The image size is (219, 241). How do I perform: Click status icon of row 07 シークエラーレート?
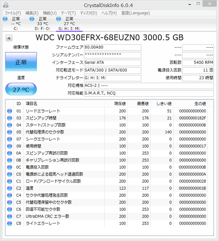coord(10,139)
